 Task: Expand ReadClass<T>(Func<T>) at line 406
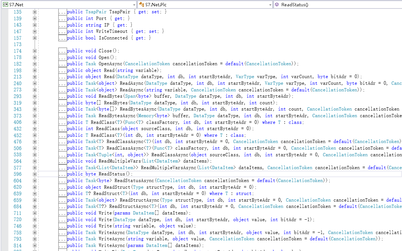click(35, 122)
